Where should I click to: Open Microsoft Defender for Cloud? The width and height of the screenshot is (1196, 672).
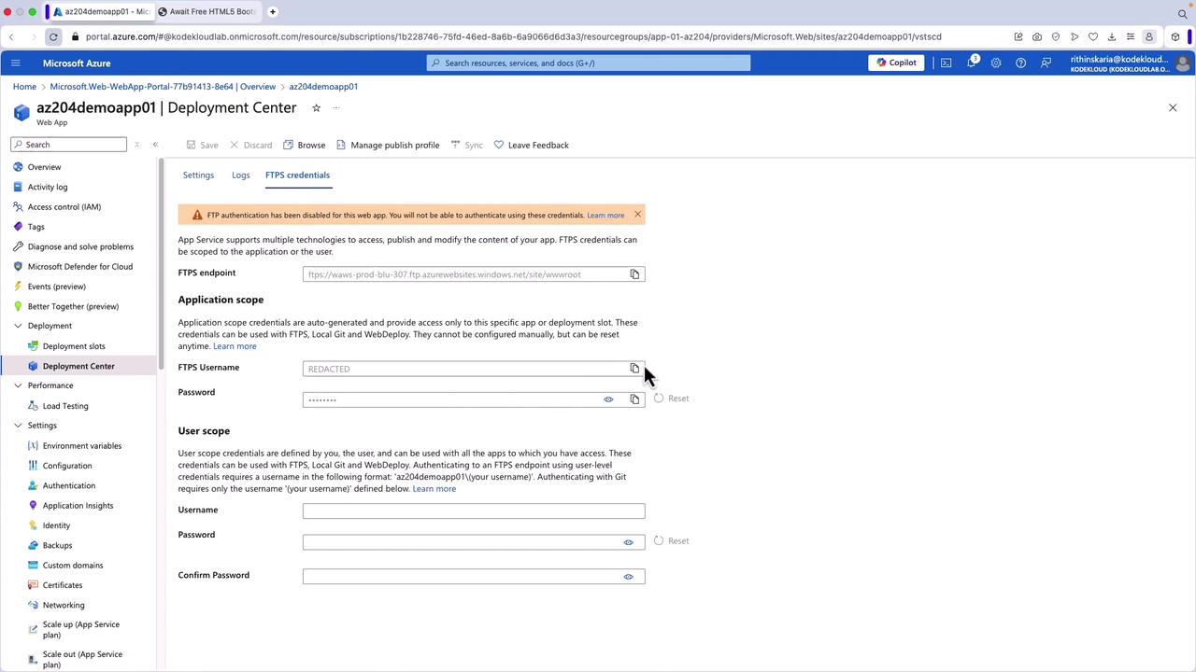[80, 266]
